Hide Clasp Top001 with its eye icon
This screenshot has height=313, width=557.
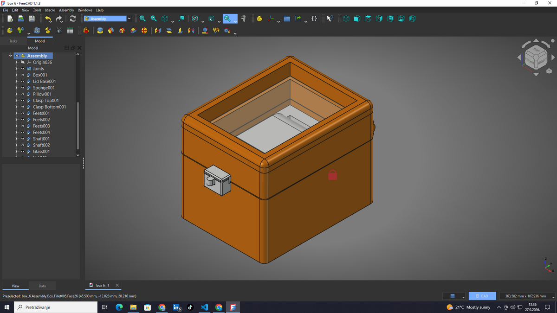(23, 100)
